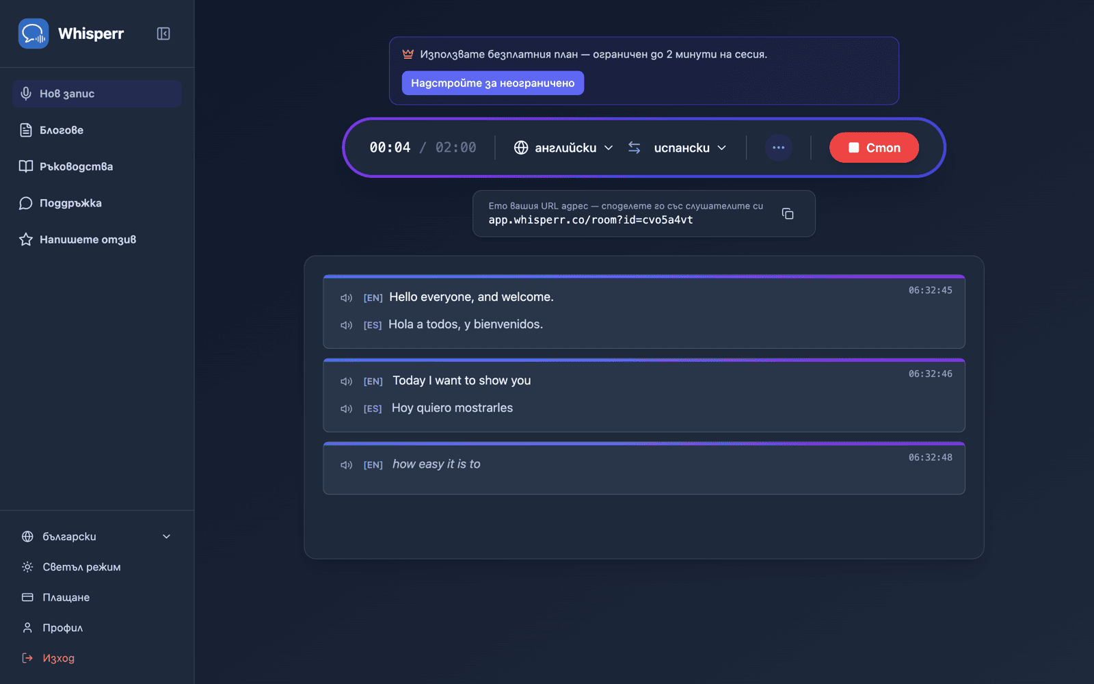
Task: Log out using Изход
Action: click(x=96, y=658)
